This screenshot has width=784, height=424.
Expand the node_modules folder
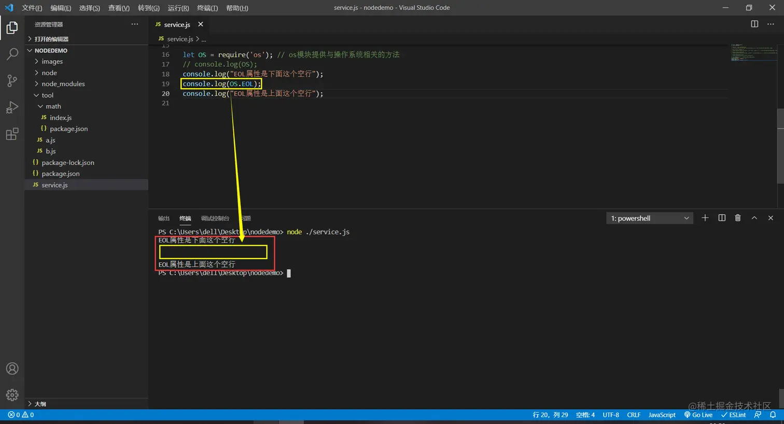[87, 83]
